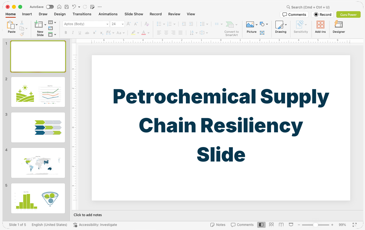This screenshot has width=365, height=230.
Task: Open the Designer pane icon
Action: click(x=339, y=24)
